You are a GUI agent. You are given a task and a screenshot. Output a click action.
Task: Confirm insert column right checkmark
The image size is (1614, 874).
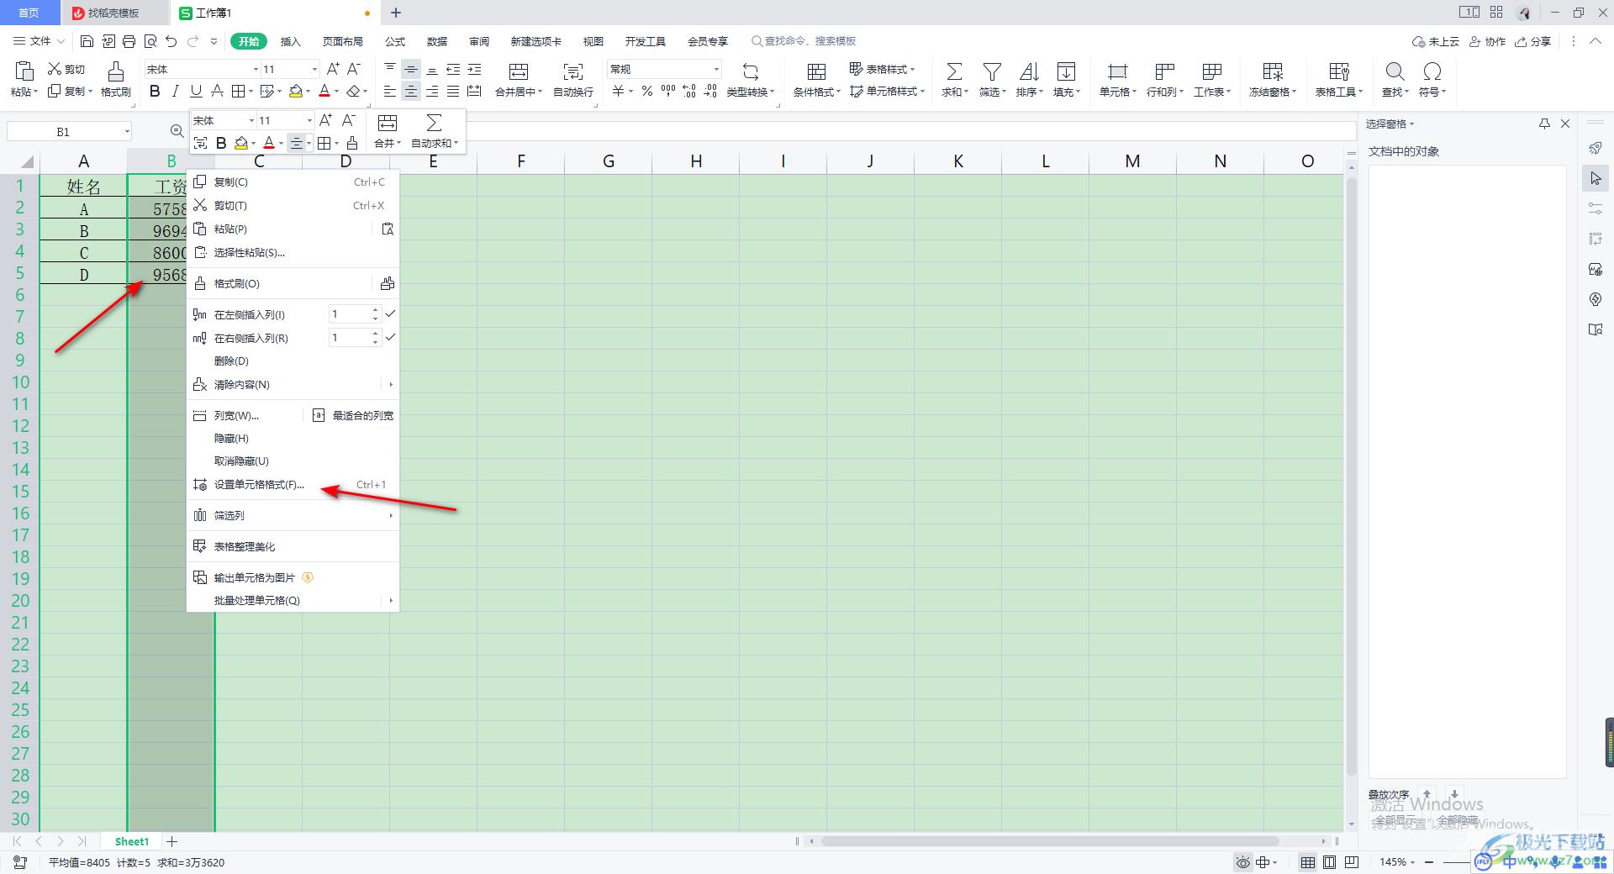(x=390, y=337)
